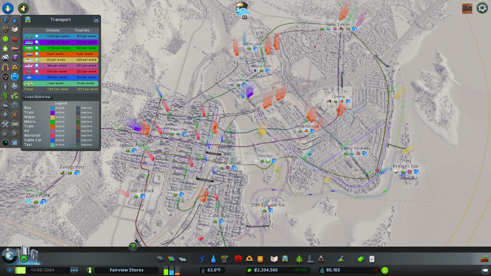Open the Population info view

click(5, 86)
